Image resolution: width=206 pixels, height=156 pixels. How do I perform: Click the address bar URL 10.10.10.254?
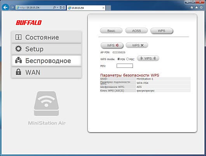[30, 8]
